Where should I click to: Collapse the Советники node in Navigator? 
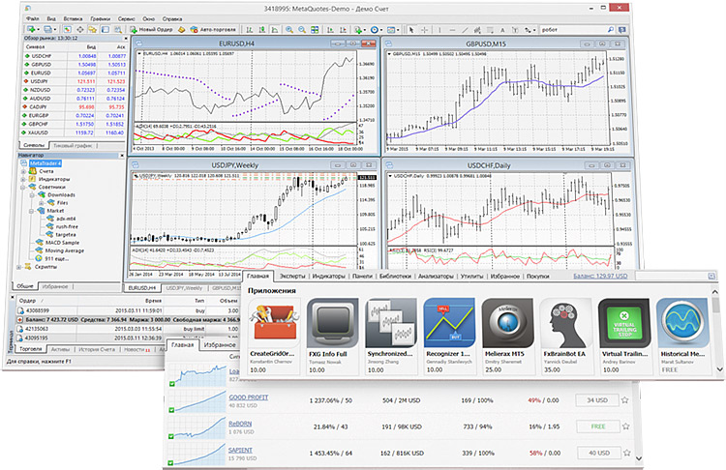(x=22, y=188)
